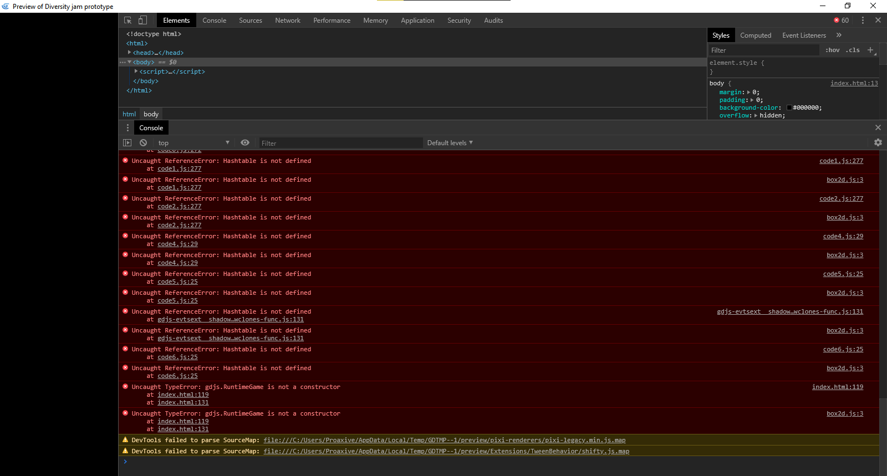Open the Computed styles tab
The image size is (887, 476).
click(x=755, y=35)
